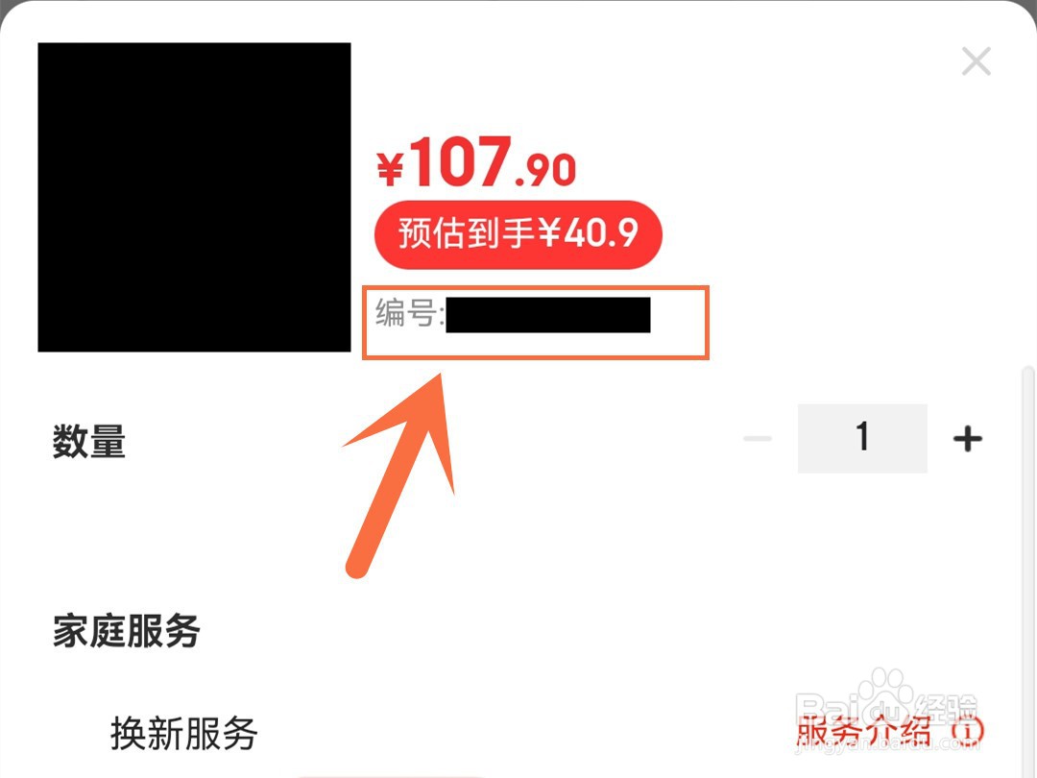Increase quantity with the plus icon
The image size is (1037, 778).
pyautogui.click(x=968, y=439)
